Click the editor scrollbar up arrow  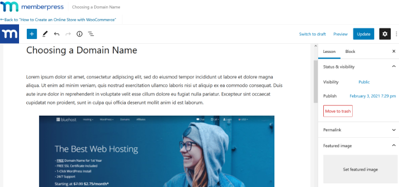coord(316,46)
